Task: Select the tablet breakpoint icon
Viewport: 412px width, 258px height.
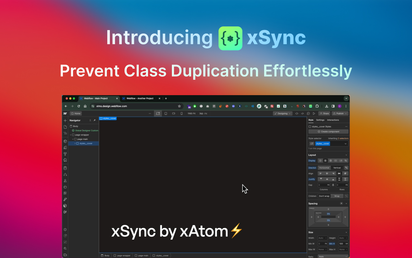Action: (166, 114)
